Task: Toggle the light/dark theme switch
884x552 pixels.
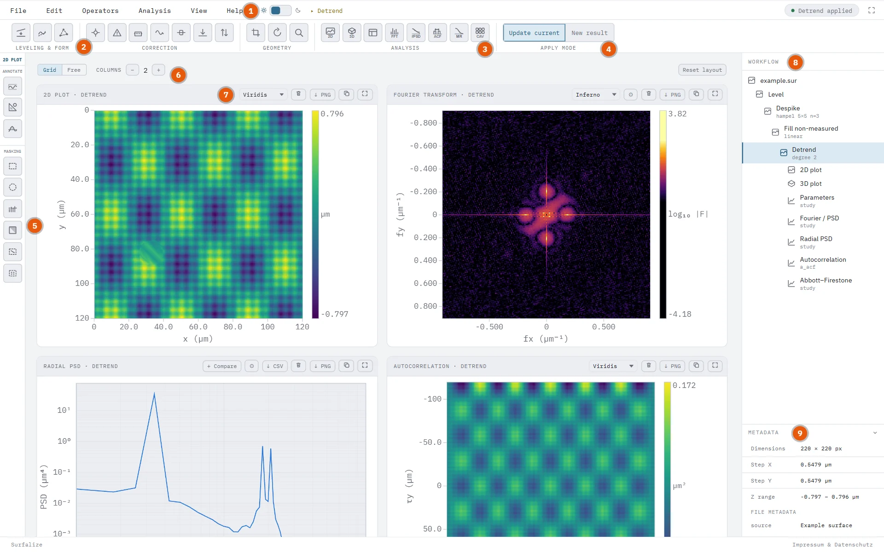Action: 280,11
